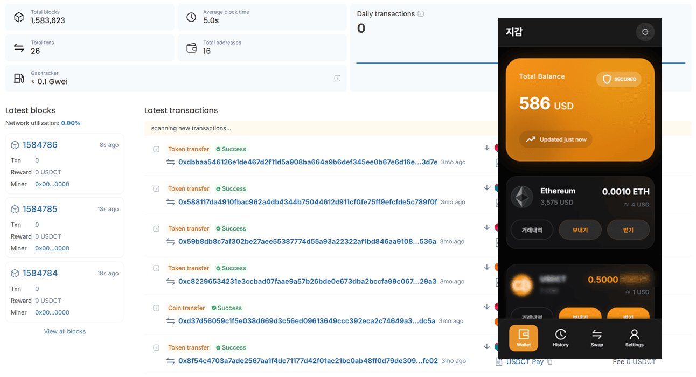Open the History tab in wallet app
The width and height of the screenshot is (696, 377).
[x=560, y=338]
